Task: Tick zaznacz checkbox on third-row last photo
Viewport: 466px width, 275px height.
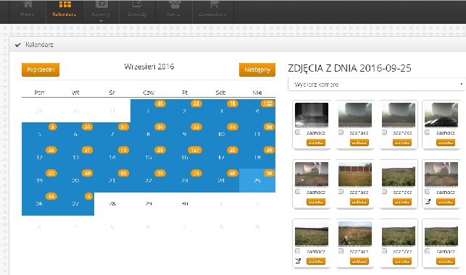Action: coord(428,251)
